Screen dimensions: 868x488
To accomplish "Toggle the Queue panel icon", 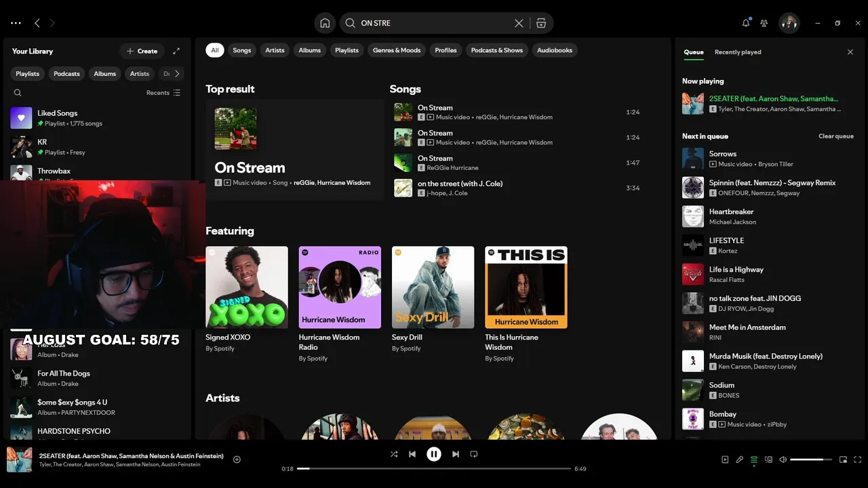I will (754, 460).
